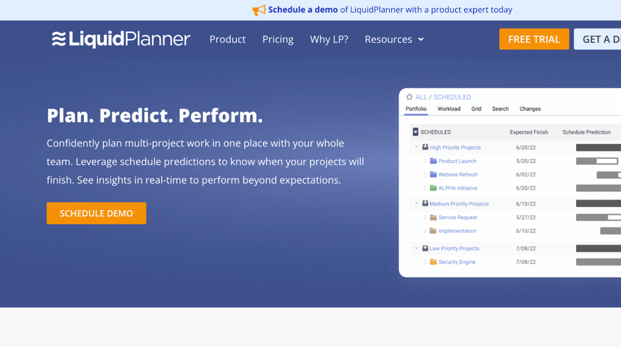Screen dimensions: 621x347
Task: Click the Product Launch schedule prediction bar
Action: [x=597, y=161]
